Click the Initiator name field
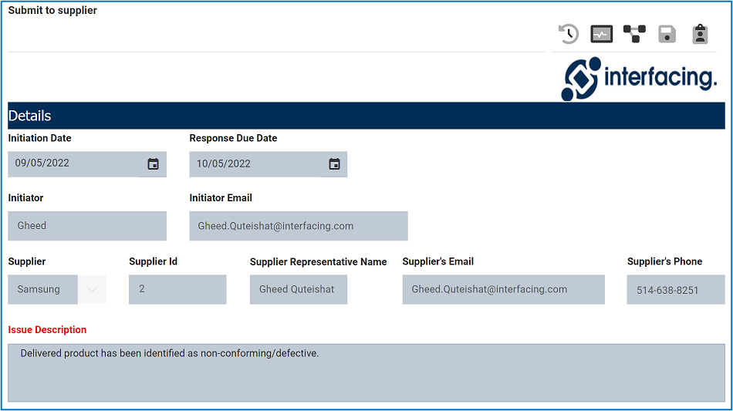The image size is (733, 411). pos(87,226)
